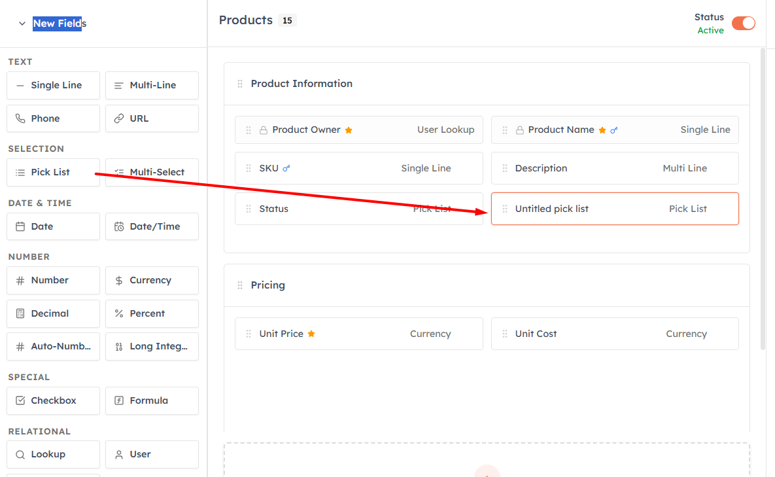
Task: Click the 15 field count badge
Action: tap(287, 20)
